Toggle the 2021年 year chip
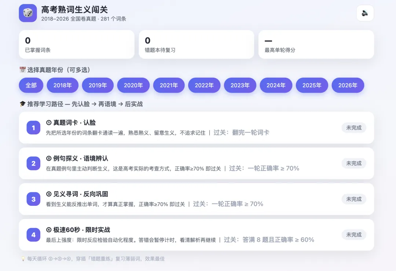 coord(169,85)
